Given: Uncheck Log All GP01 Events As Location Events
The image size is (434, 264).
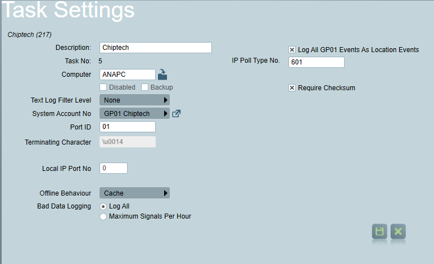Looking at the screenshot, I should [292, 50].
